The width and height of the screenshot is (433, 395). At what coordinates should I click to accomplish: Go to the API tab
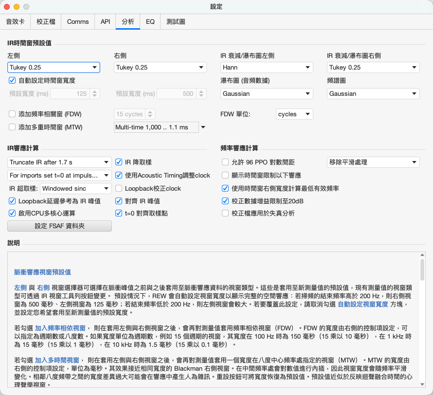point(105,21)
